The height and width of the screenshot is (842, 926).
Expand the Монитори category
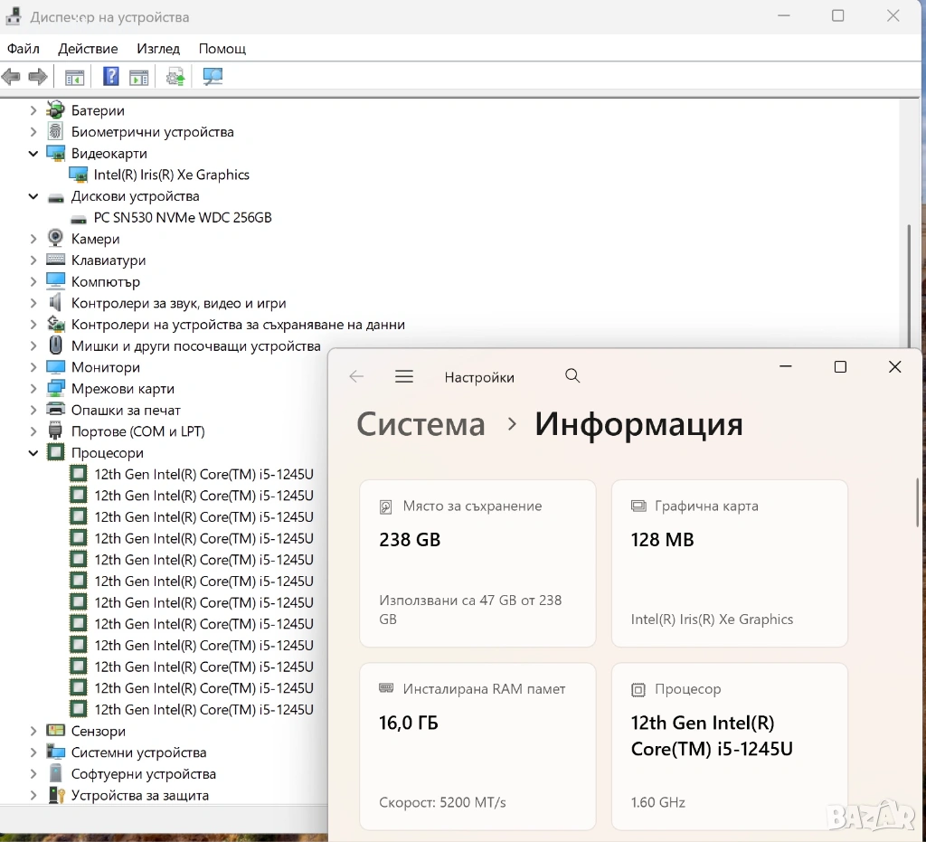pyautogui.click(x=33, y=368)
